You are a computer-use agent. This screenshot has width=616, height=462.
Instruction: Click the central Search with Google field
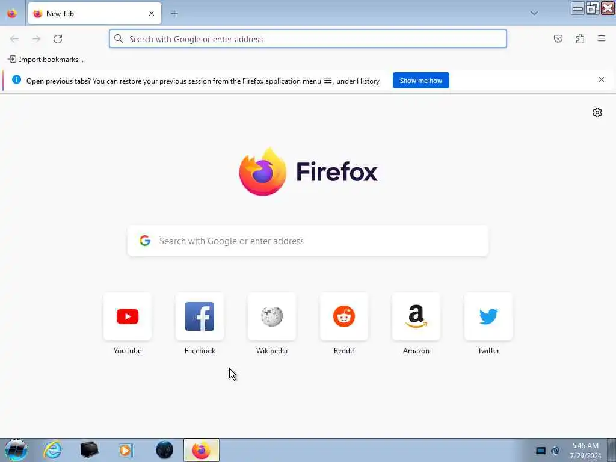pyautogui.click(x=308, y=241)
